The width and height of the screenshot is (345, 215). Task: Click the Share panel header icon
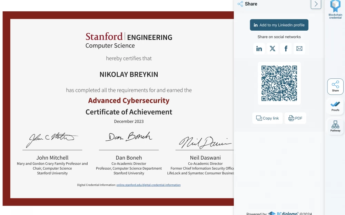[240, 4]
